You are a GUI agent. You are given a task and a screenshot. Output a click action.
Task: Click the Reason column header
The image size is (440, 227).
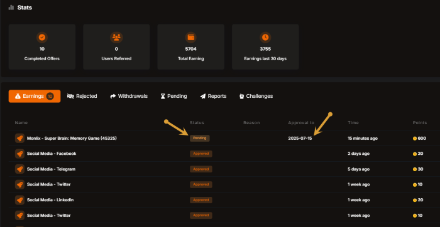[x=251, y=123]
